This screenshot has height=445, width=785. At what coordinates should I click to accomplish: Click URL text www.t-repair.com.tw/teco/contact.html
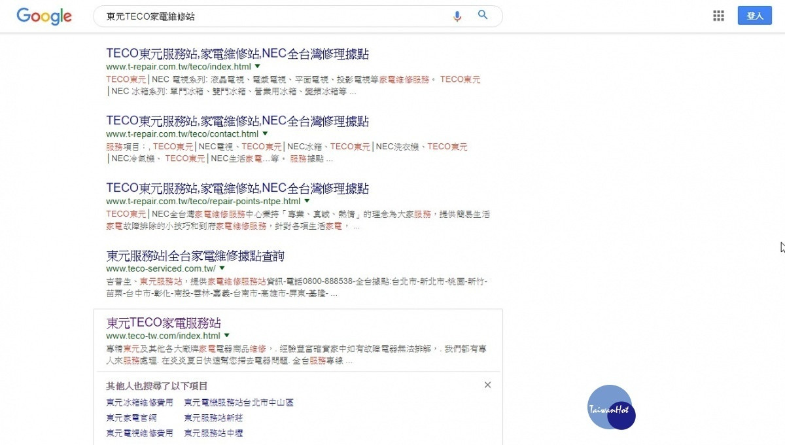tap(183, 134)
